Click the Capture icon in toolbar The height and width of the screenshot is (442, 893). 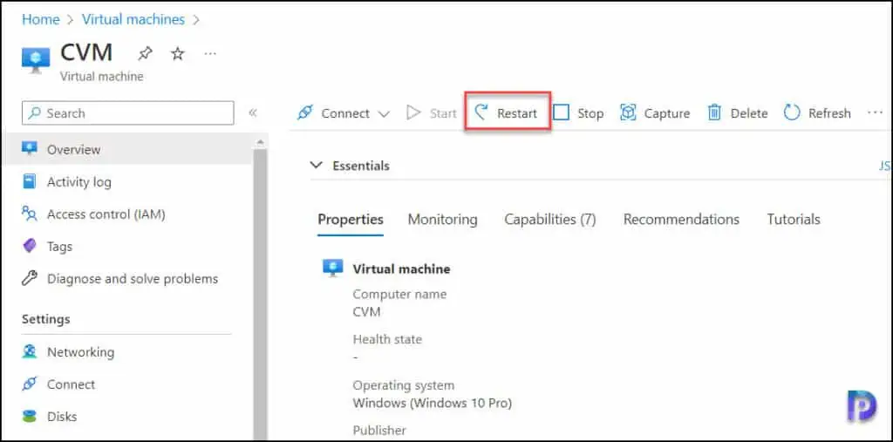628,112
